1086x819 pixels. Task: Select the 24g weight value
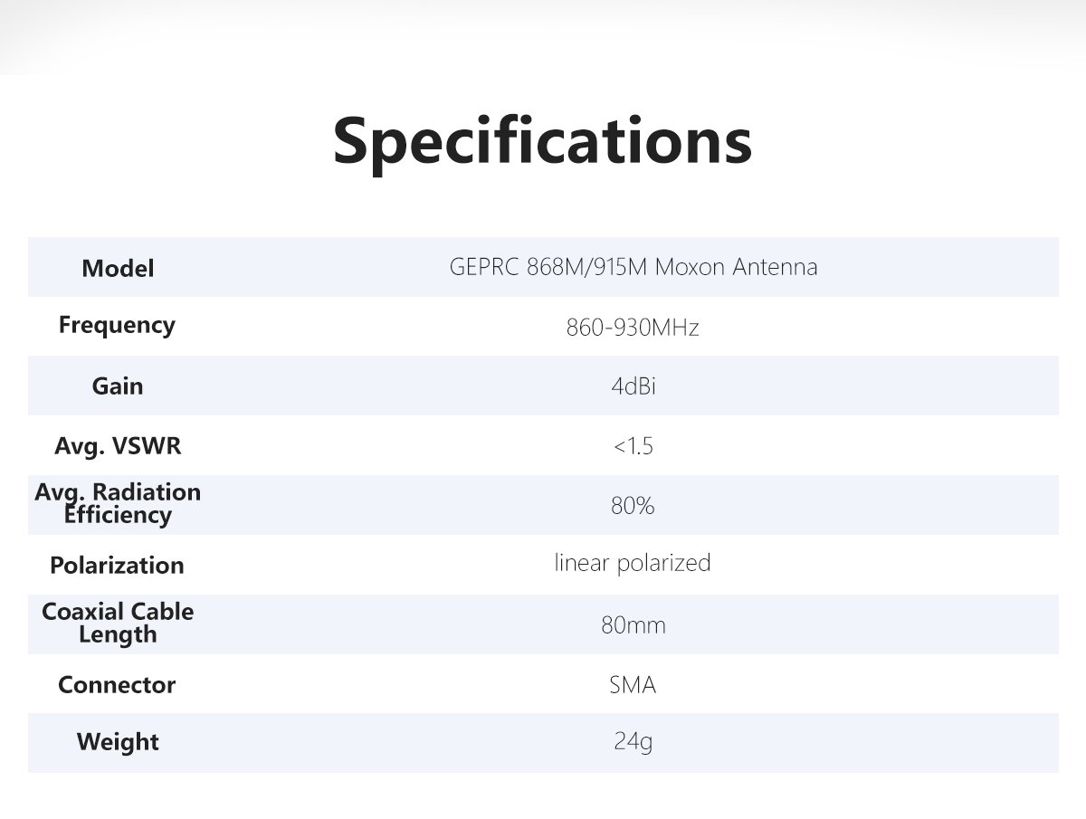633,742
